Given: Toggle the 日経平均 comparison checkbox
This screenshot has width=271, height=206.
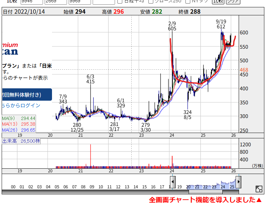Looking at the screenshot, I should pos(120,1).
